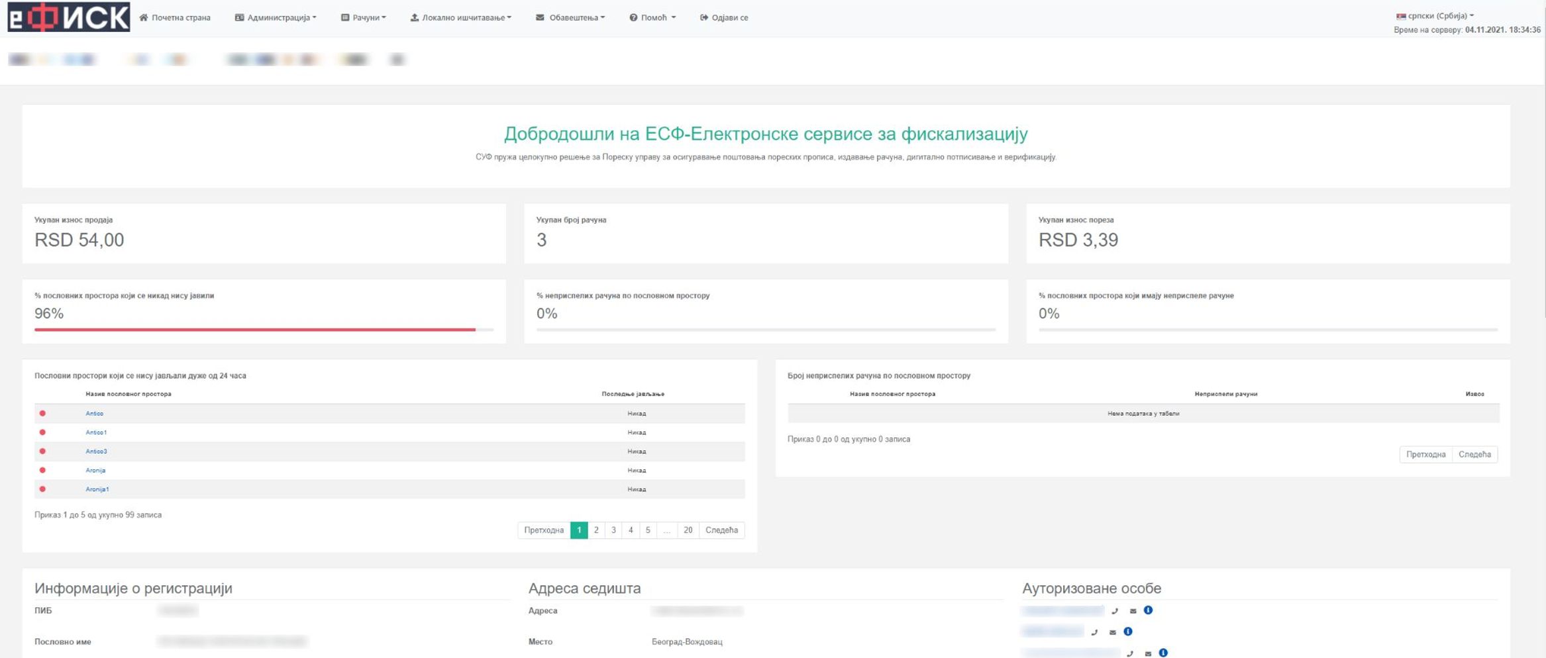Click the RSD 54,00 total sales value
This screenshot has width=1546, height=658.
[79, 240]
